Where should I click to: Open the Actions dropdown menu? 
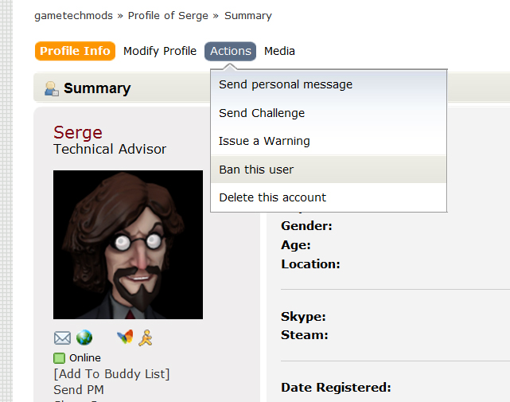[230, 51]
